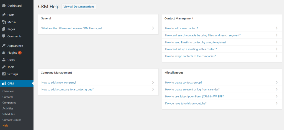
Task: Click the View all Documentations button
Action: click(79, 7)
